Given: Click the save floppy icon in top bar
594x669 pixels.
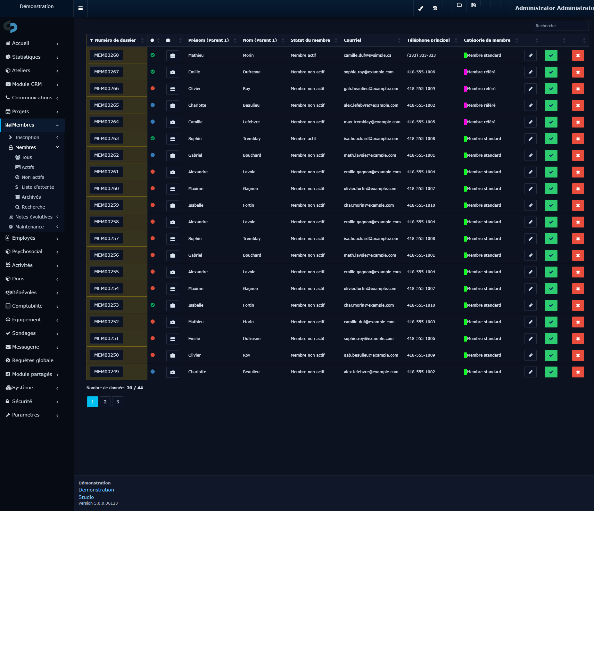Looking at the screenshot, I should (473, 5).
